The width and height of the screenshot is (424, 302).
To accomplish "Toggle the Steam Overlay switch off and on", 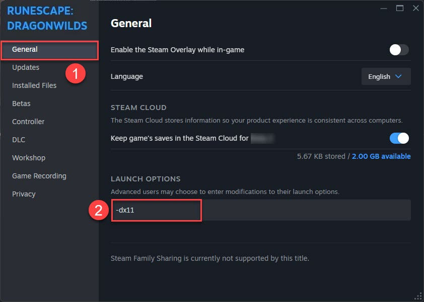I will (x=398, y=50).
